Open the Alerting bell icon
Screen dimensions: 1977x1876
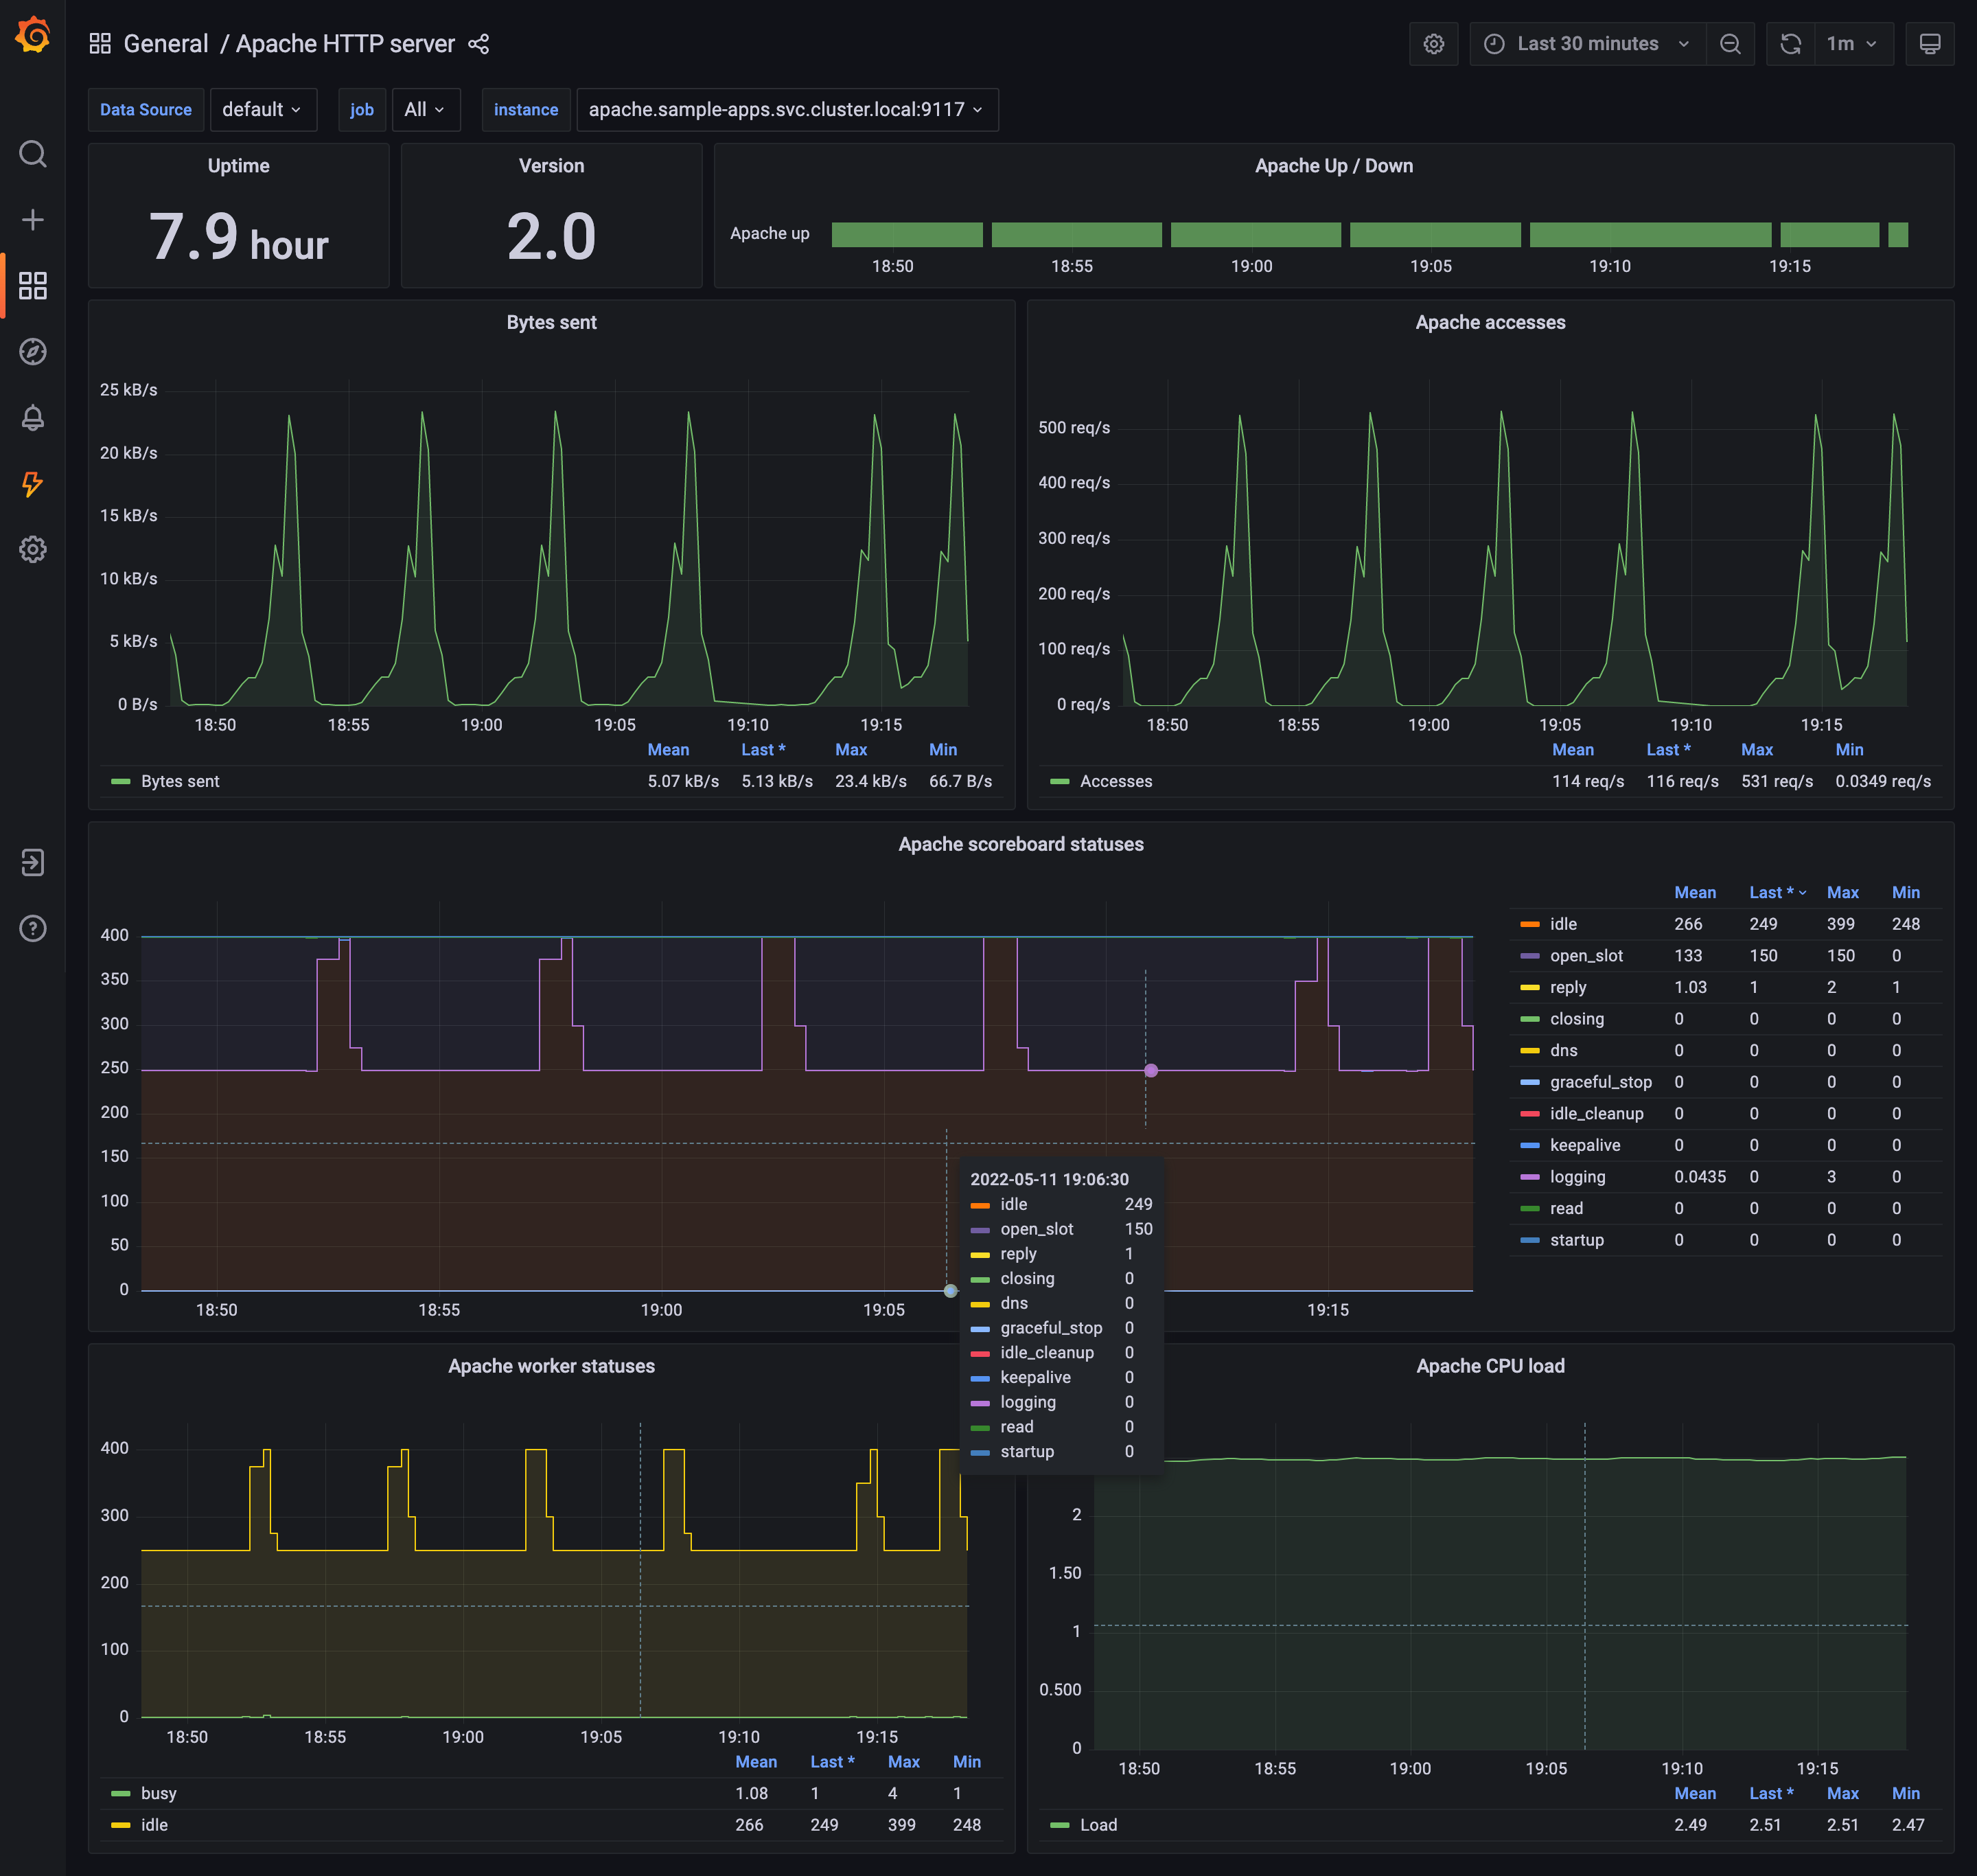(33, 418)
